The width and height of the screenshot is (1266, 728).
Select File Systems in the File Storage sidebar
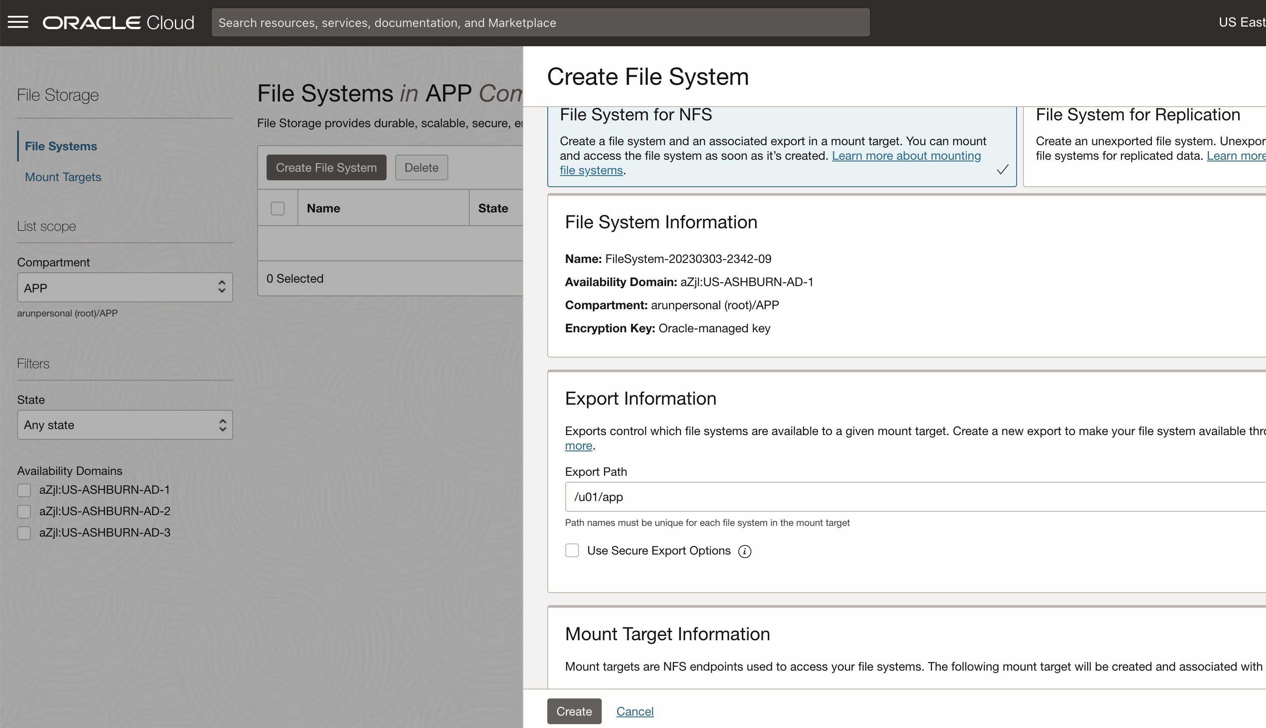point(60,146)
